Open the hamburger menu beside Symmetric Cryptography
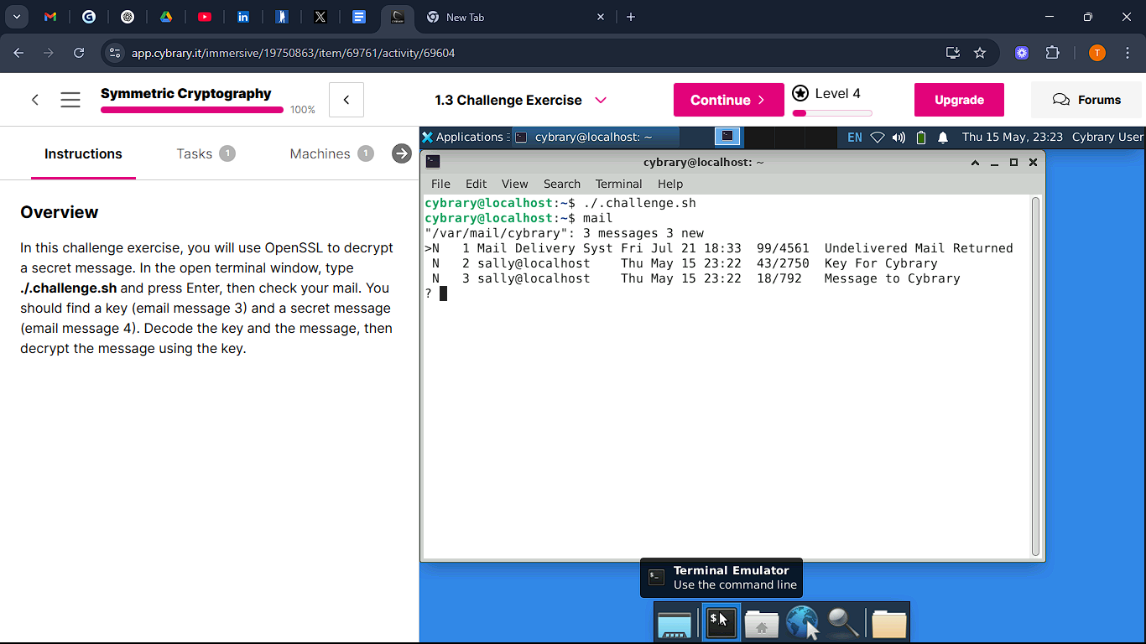Image resolution: width=1146 pixels, height=644 pixels. click(70, 100)
